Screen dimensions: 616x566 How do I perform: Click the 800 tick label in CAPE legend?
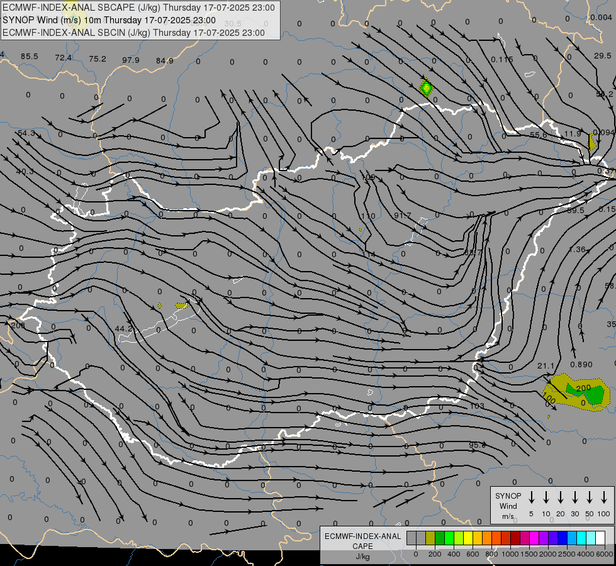[x=491, y=554]
